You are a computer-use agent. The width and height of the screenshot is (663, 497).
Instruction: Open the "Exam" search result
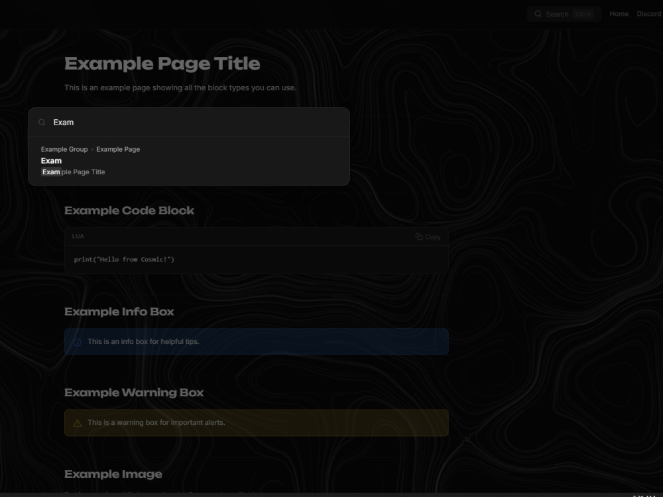point(188,160)
